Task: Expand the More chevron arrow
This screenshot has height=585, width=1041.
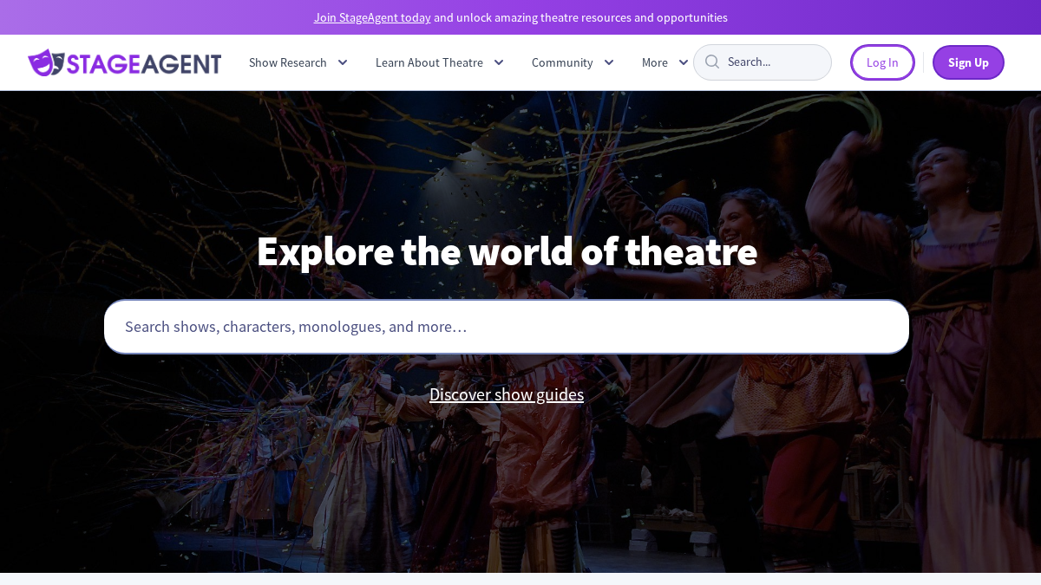Action: 684,62
